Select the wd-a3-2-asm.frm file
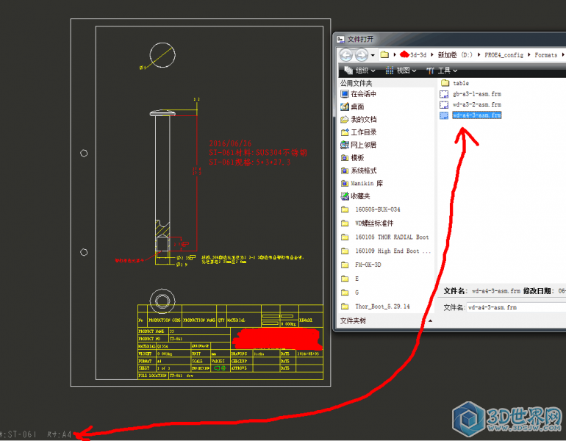Image resolution: width=566 pixels, height=441 pixels. pyautogui.click(x=470, y=104)
